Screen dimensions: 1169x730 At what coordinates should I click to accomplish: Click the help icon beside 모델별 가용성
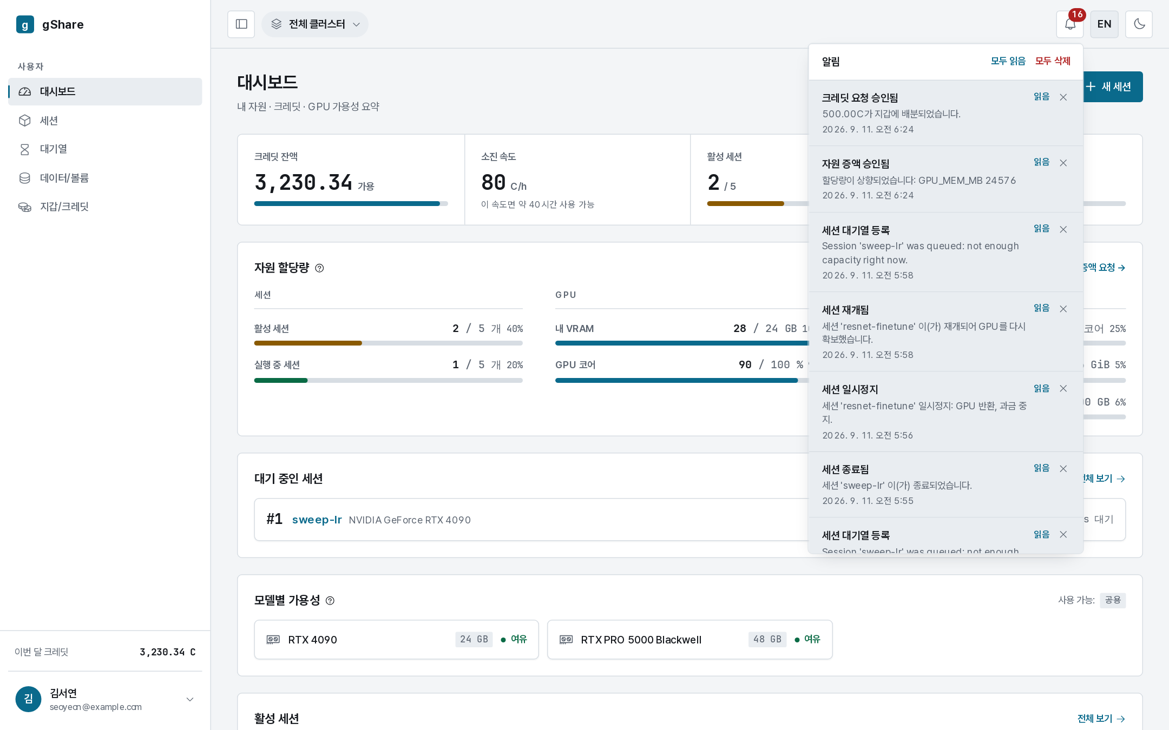[330, 601]
